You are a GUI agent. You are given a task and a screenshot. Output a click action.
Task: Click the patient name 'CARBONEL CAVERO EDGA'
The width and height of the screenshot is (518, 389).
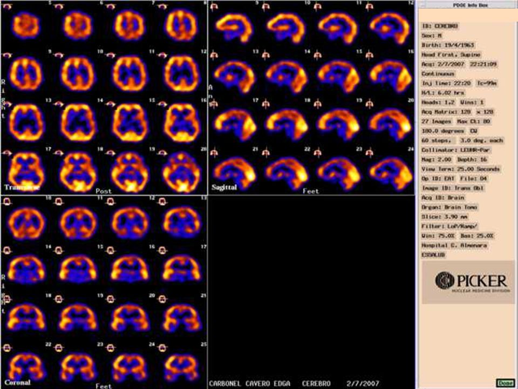250,384
